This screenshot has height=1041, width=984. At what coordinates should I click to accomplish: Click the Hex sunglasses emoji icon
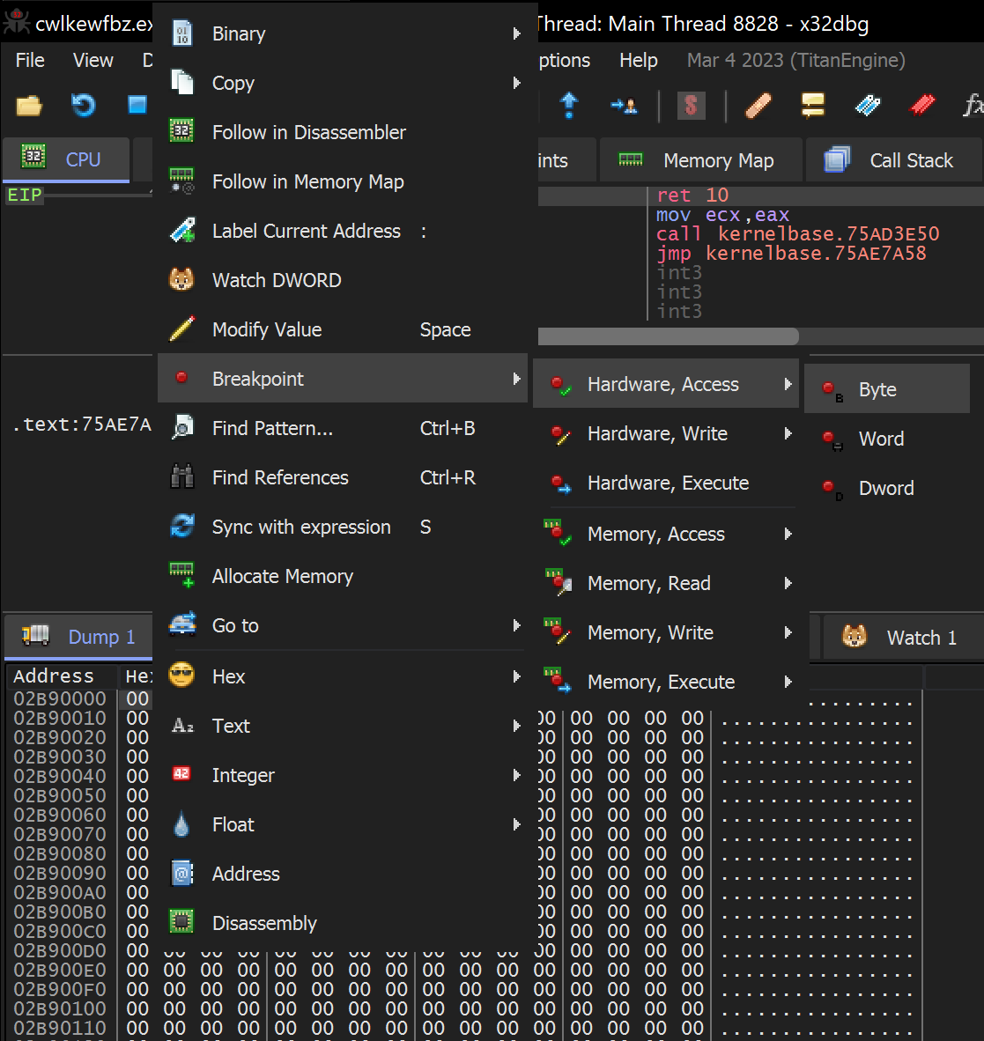pyautogui.click(x=181, y=676)
